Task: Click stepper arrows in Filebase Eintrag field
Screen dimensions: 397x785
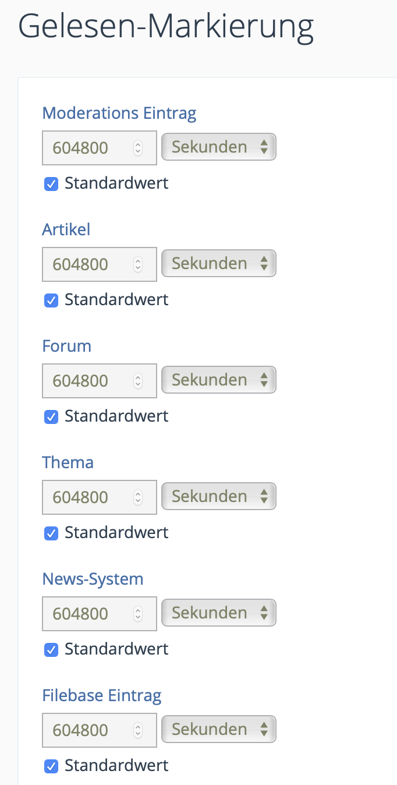Action: coord(138,730)
